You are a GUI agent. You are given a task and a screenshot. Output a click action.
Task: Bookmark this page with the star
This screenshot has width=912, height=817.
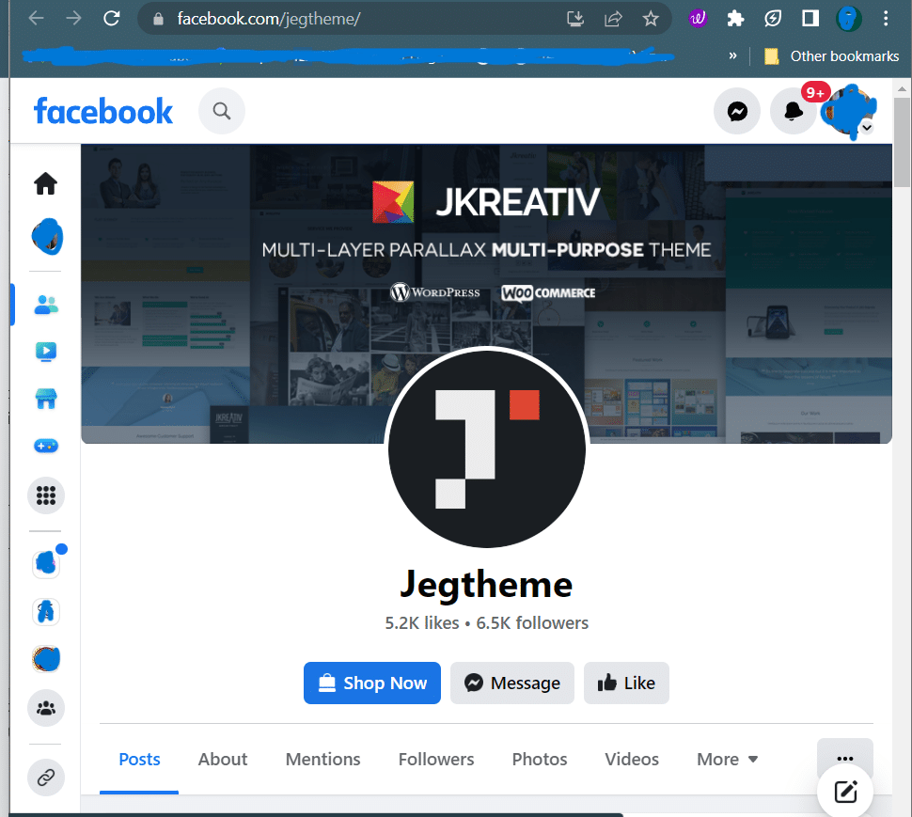(x=651, y=19)
